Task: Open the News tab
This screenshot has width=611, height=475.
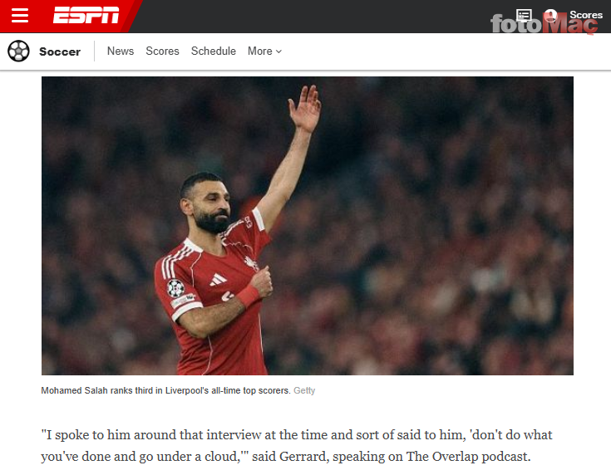Action: (x=121, y=51)
